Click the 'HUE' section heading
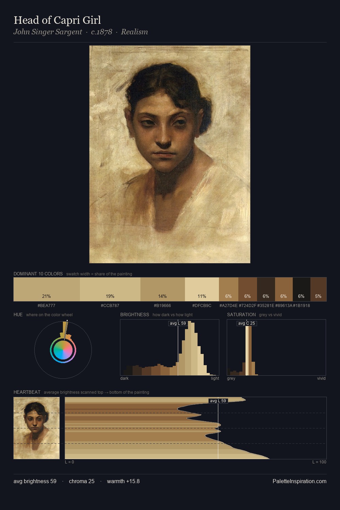 pos(18,314)
